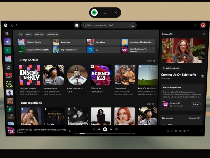Open the folder icon in the sidebar
The width and height of the screenshot is (210, 158).
pos(8,67)
